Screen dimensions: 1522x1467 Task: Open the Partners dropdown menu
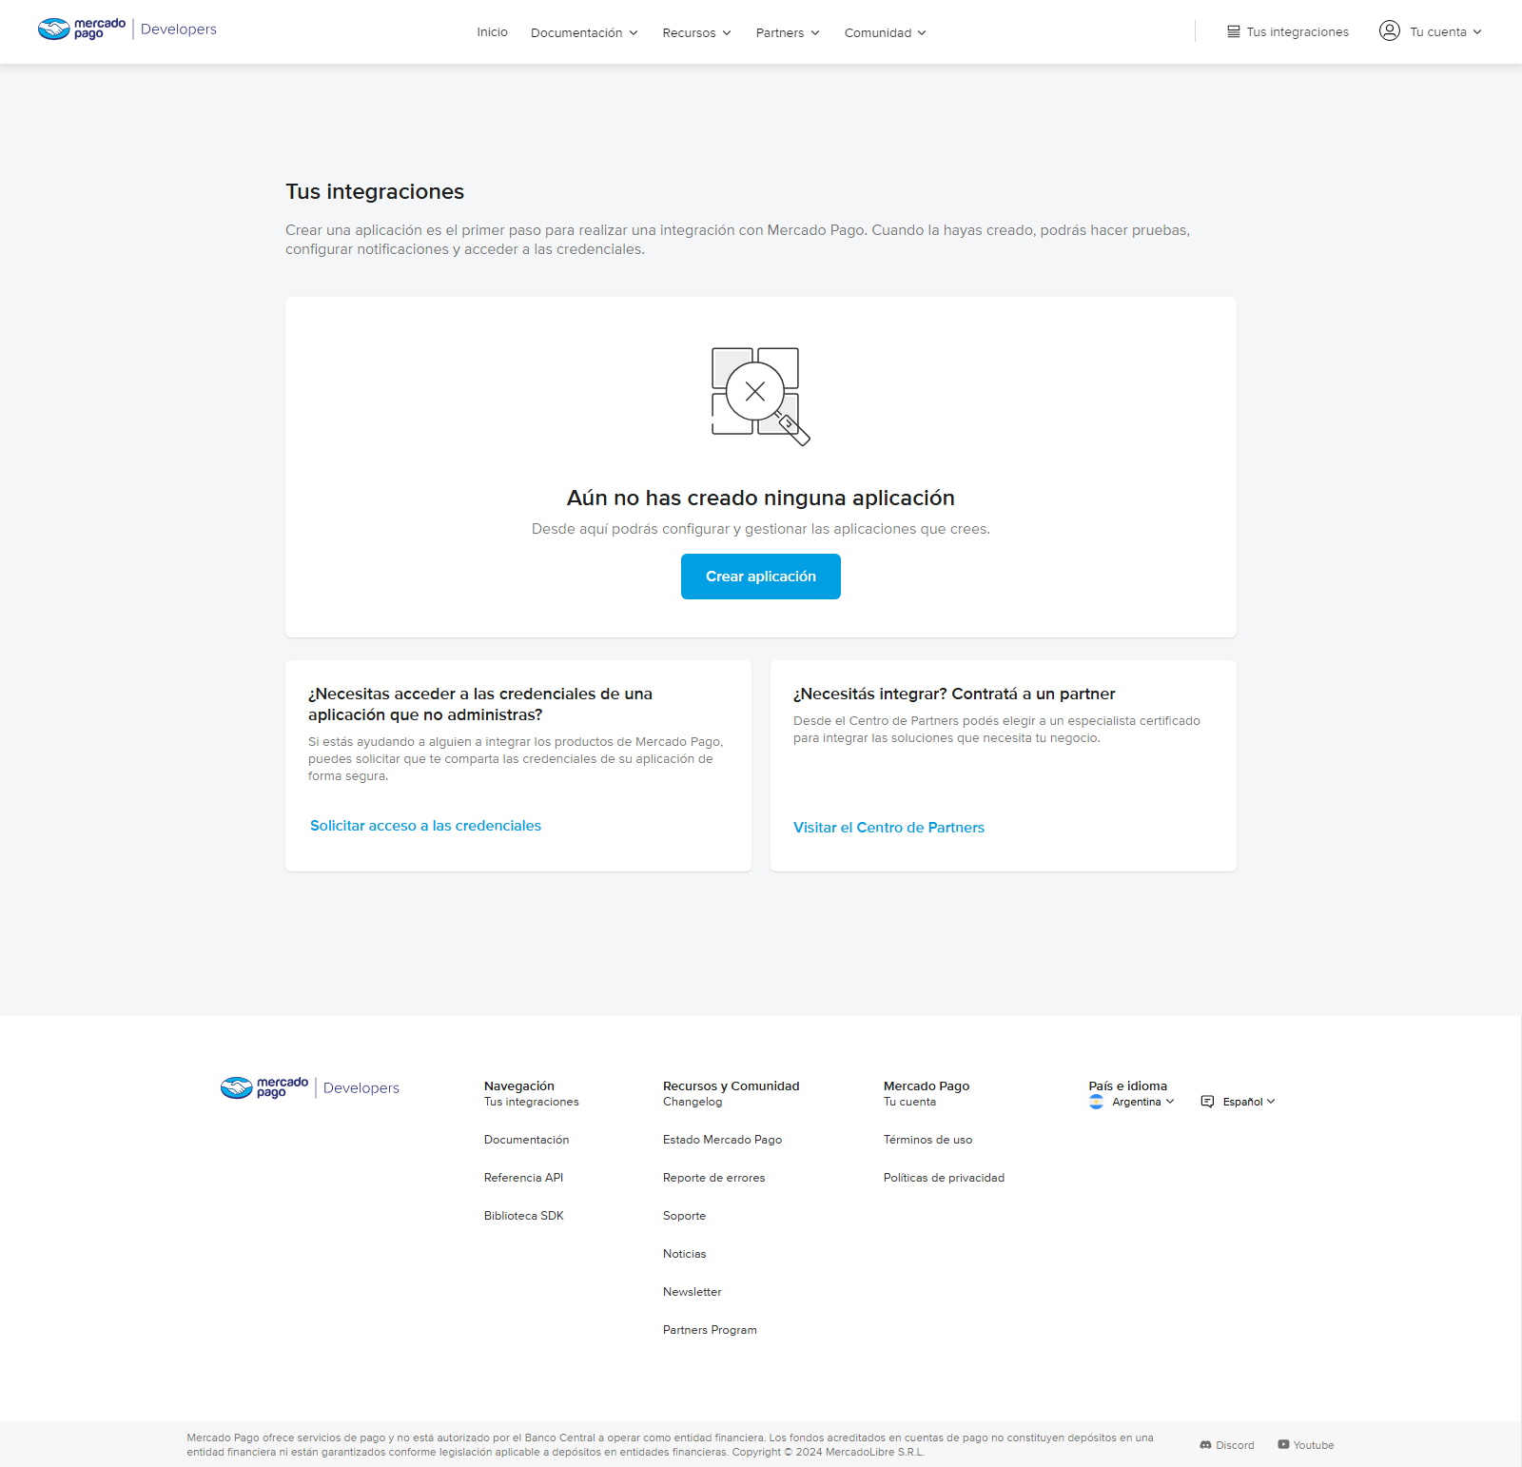pos(787,32)
